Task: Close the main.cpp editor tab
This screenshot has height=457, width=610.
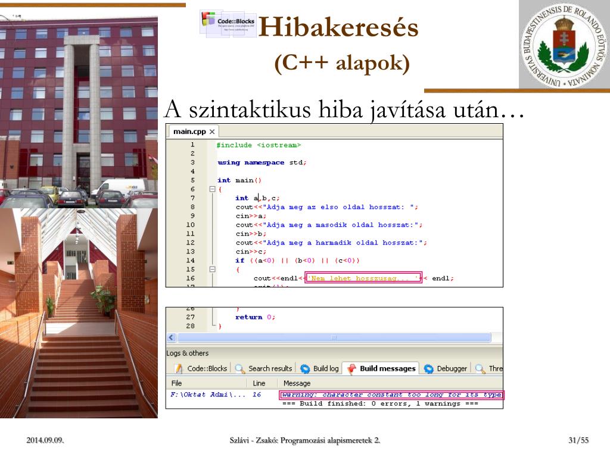Action: click(212, 132)
